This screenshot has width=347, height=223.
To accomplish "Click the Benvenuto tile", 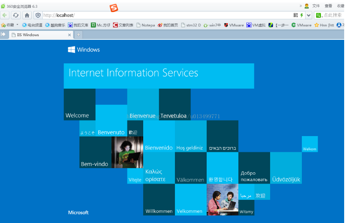I will 111,121.
